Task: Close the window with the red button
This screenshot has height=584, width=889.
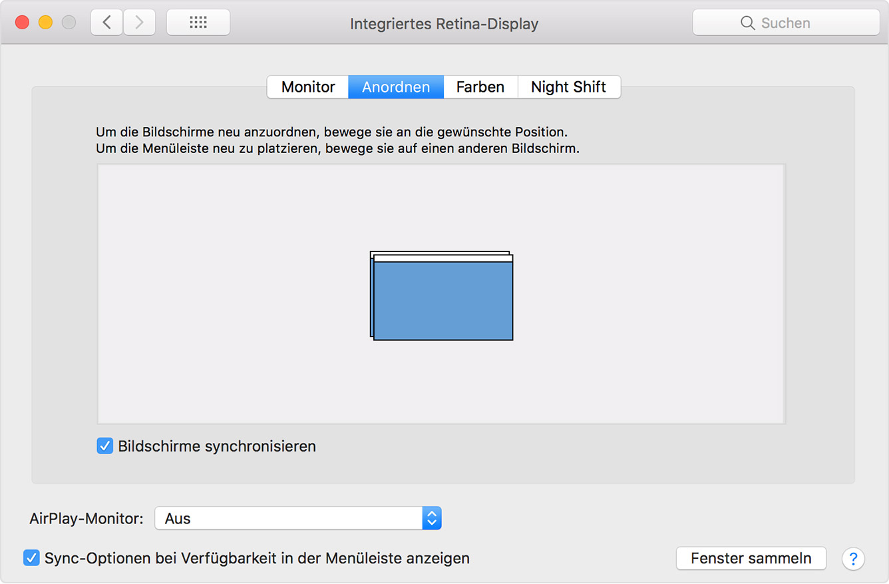Action: [23, 23]
